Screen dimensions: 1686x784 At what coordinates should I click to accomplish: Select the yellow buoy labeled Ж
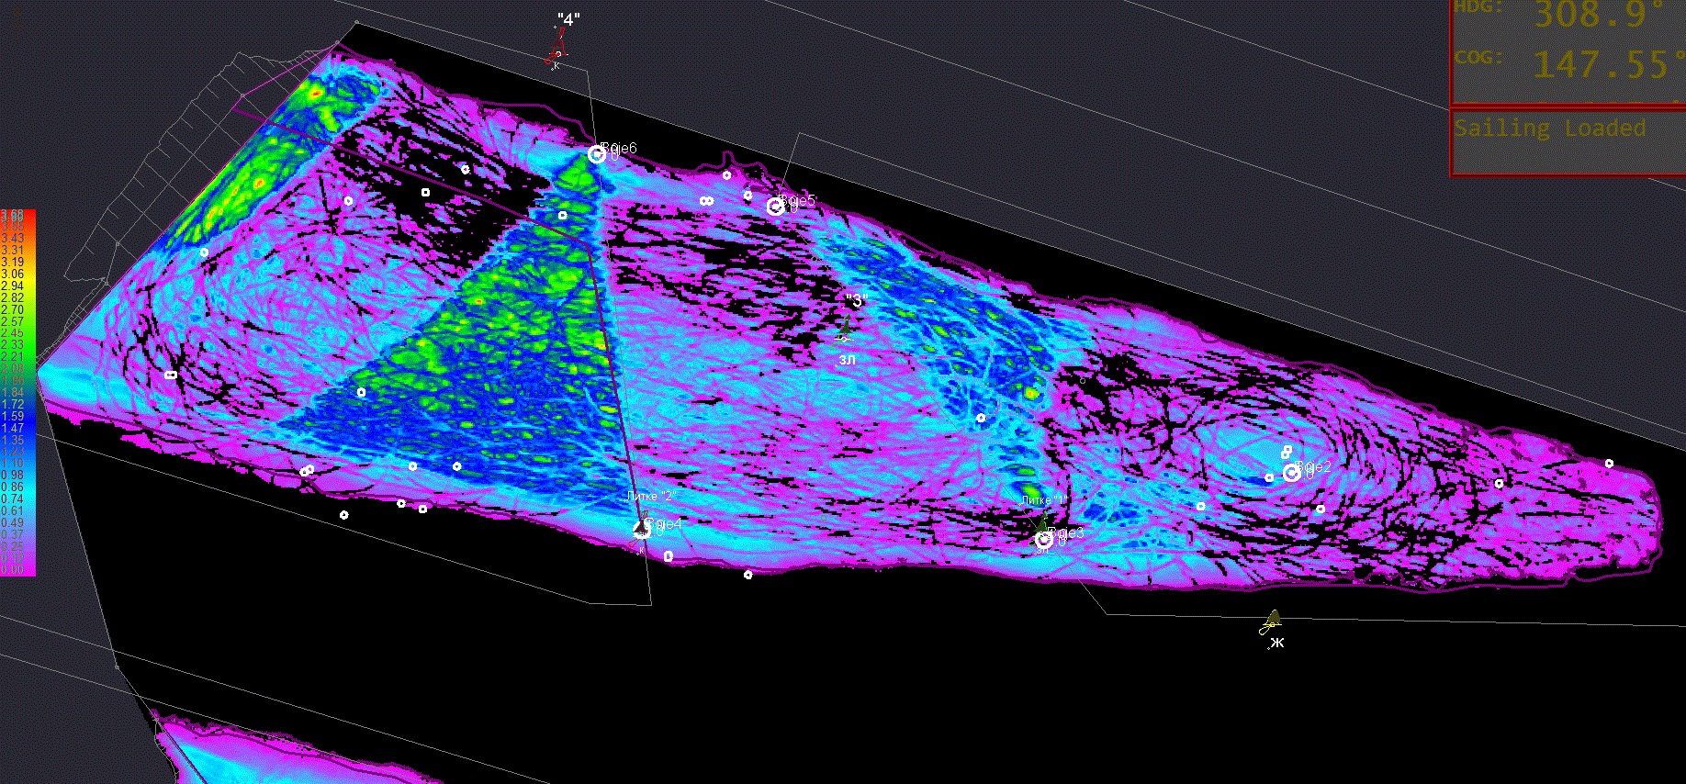[x=1271, y=623]
